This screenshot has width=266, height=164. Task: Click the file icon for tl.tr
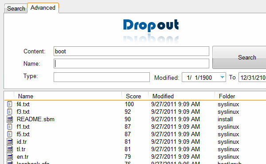pyautogui.click(x=10, y=149)
